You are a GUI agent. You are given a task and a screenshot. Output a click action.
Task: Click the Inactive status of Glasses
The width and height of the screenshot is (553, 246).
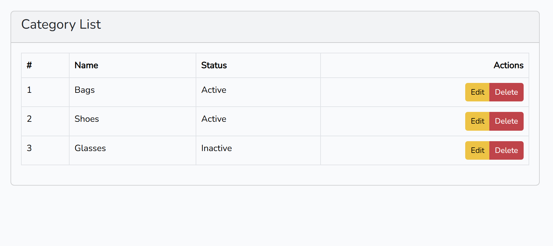click(x=216, y=148)
